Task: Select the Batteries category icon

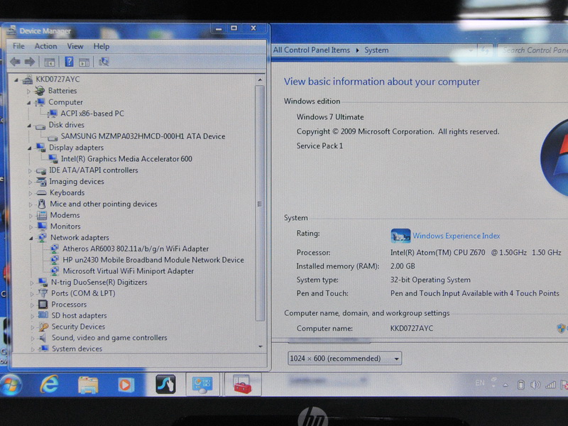Action: pyautogui.click(x=40, y=91)
